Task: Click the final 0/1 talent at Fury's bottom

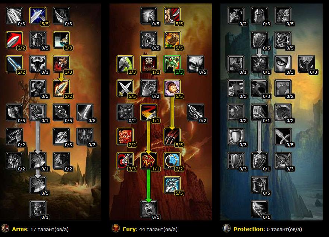Action: [148, 209]
